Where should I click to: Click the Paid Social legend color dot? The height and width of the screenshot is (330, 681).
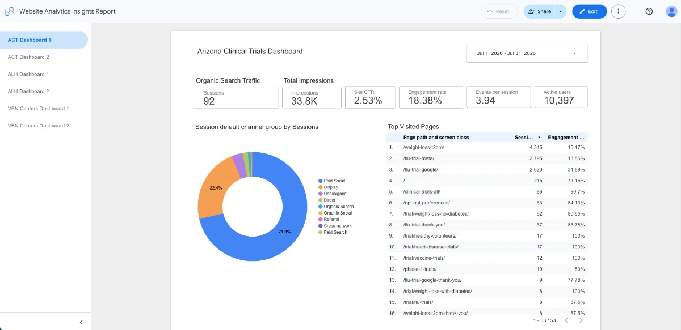(321, 181)
